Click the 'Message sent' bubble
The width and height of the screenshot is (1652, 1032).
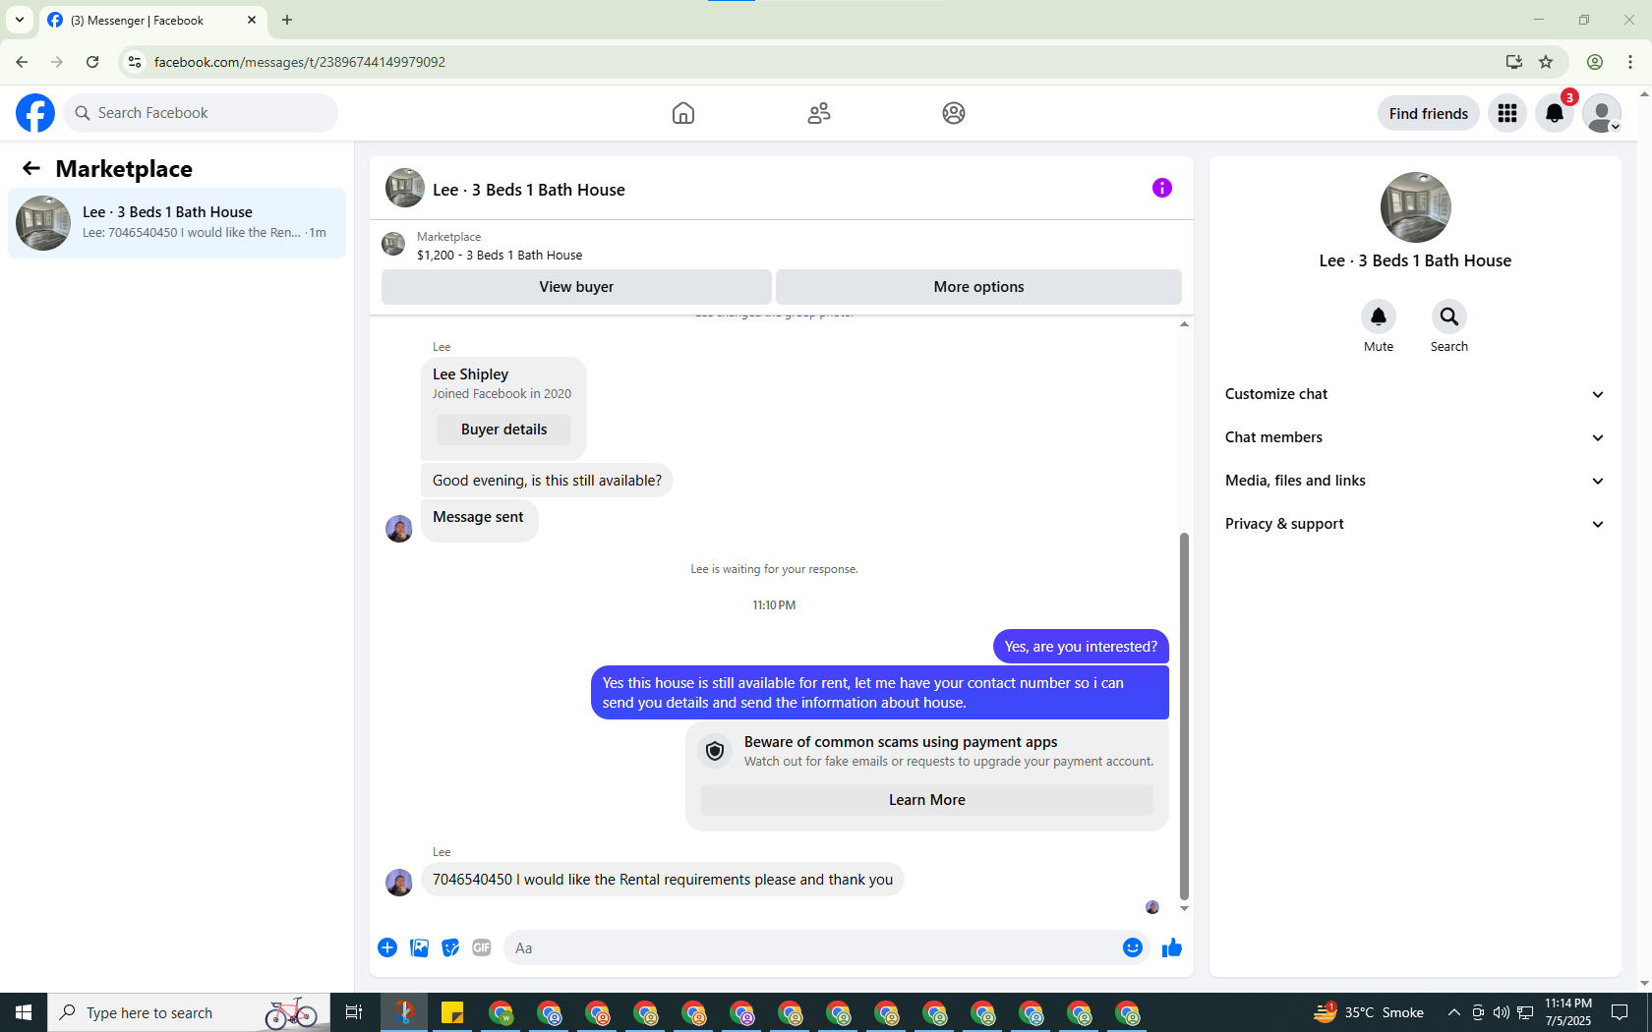[479, 521]
